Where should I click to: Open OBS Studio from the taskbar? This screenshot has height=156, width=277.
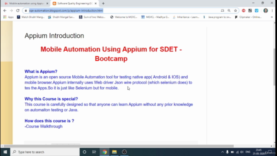(x=124, y=152)
